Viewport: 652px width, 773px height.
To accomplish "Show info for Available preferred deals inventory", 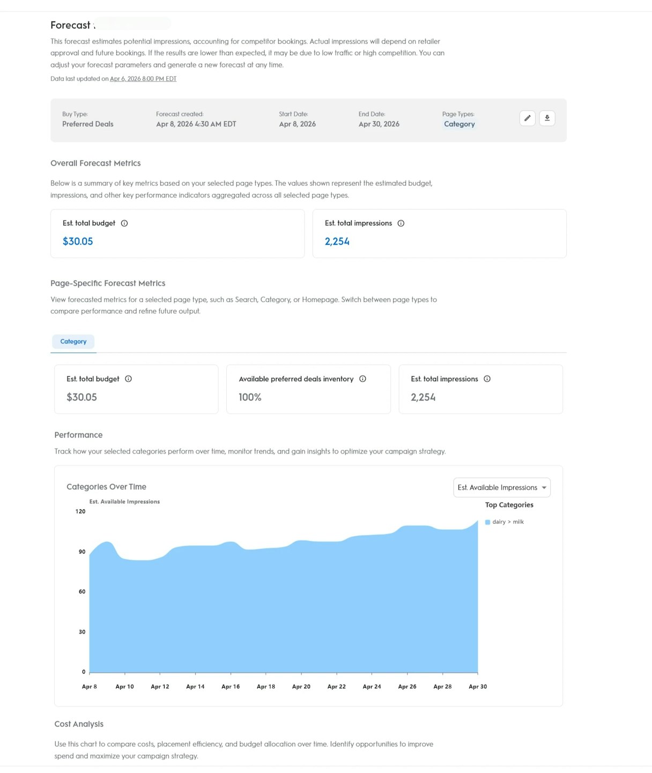I will click(363, 379).
